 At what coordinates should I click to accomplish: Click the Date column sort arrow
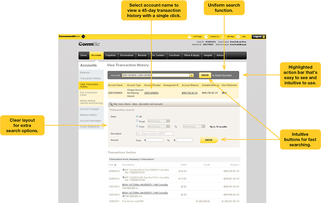pos(115,165)
